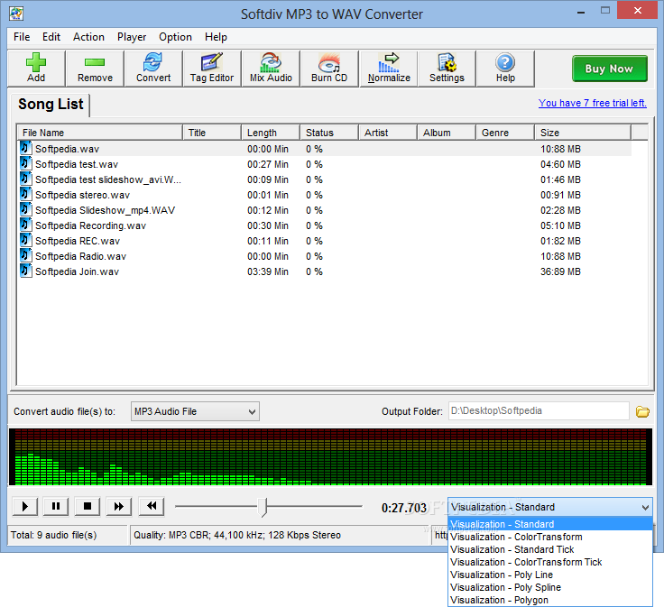Image resolution: width=664 pixels, height=607 pixels.
Task: Click the Remove toolbar button
Action: (x=95, y=69)
